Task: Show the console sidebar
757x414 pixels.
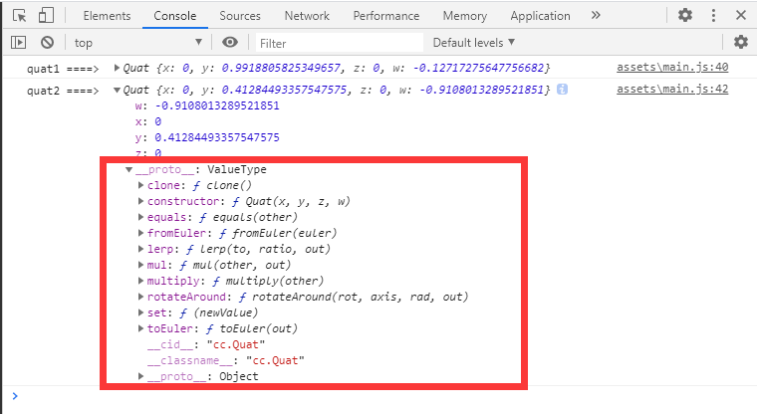Action: pos(19,42)
